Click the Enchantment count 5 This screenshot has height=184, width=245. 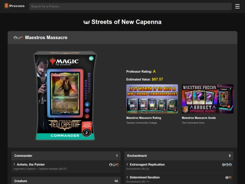point(230,156)
